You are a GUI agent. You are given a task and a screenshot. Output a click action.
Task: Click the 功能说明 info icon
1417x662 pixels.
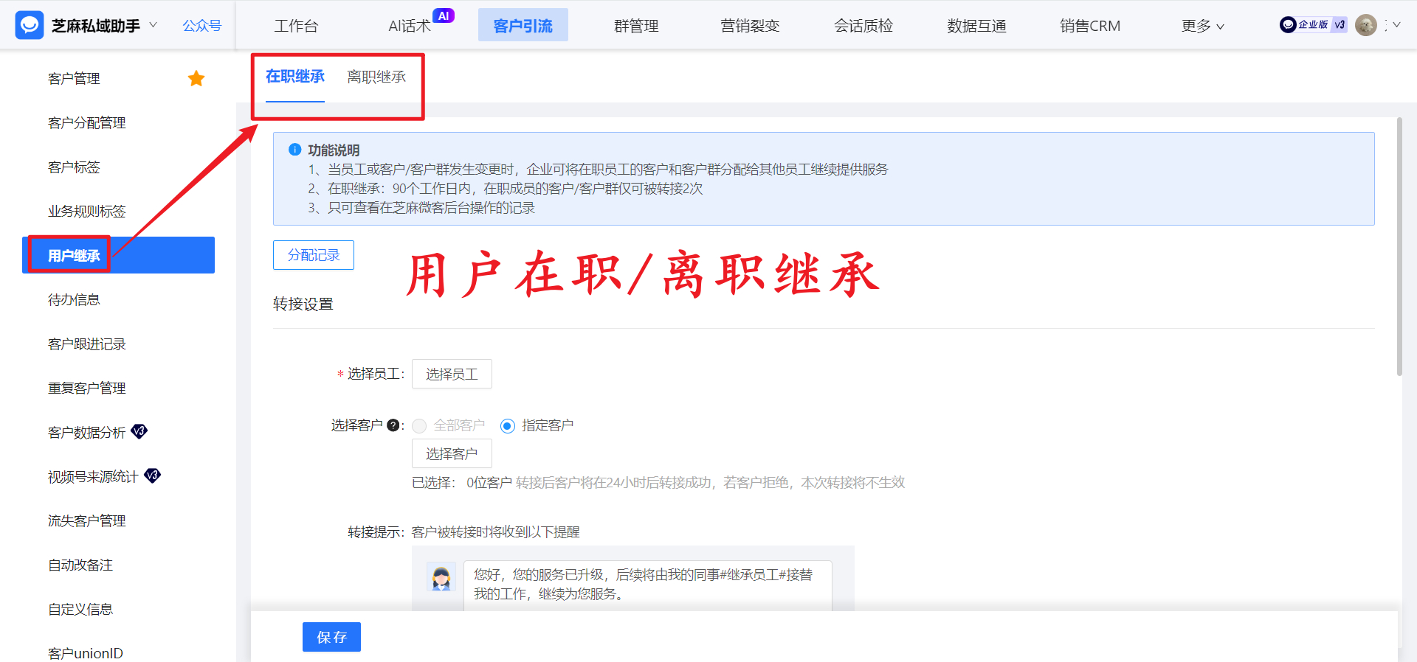tap(294, 150)
